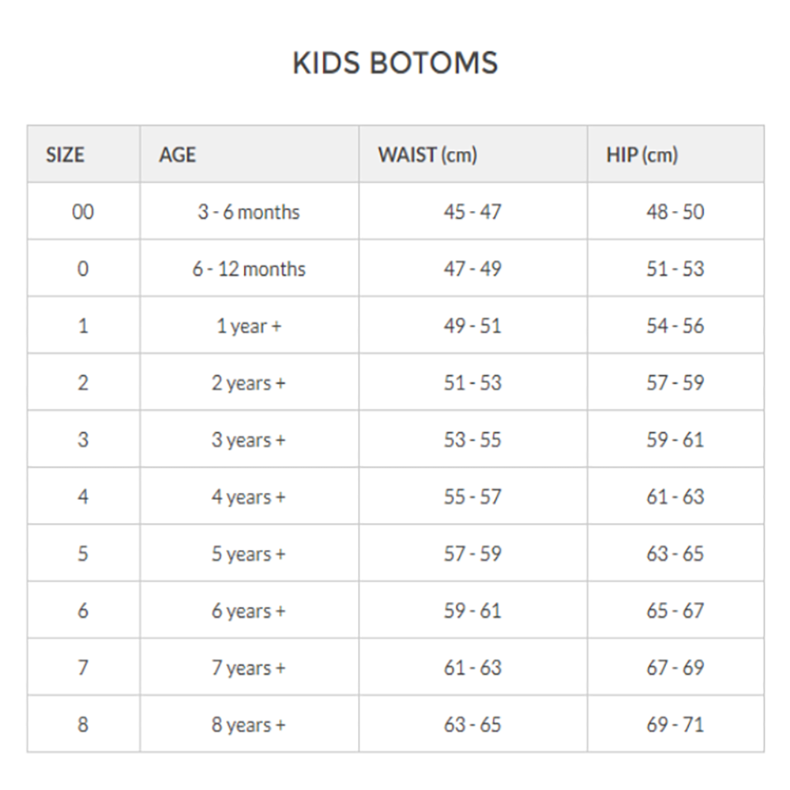The image size is (790, 790).
Task: Click the WAIST (cm) column header
Action: [x=427, y=155]
